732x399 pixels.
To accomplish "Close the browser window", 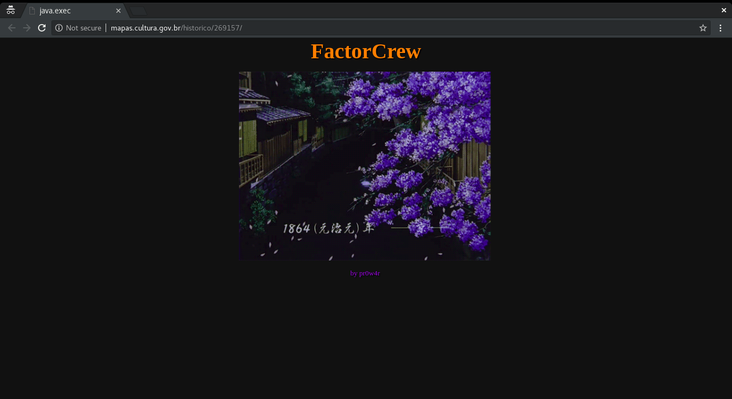I will 724,10.
